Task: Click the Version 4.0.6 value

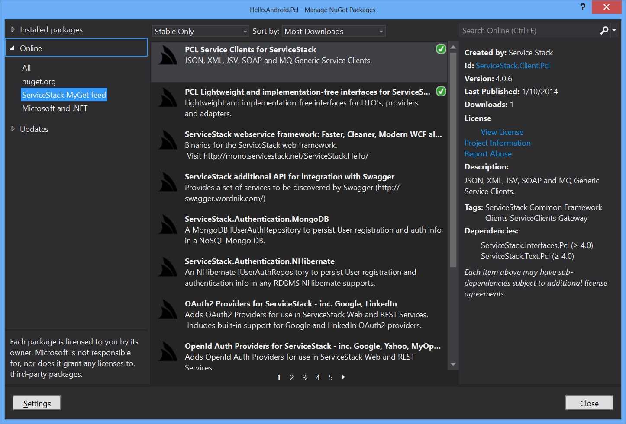Action: (504, 79)
